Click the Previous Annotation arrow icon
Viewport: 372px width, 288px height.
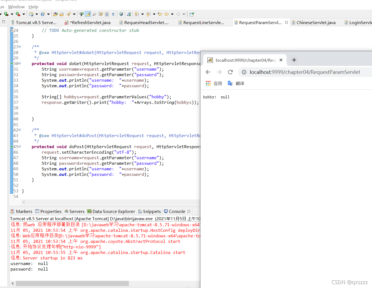(x=148, y=14)
